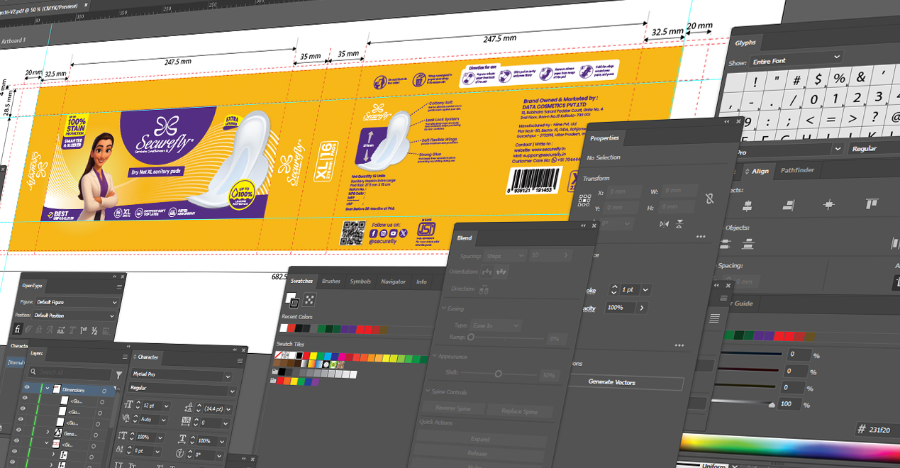Screen dimensions: 900x468
Task: Open the Figure dropdown in OpenType panel
Action: tap(77, 302)
